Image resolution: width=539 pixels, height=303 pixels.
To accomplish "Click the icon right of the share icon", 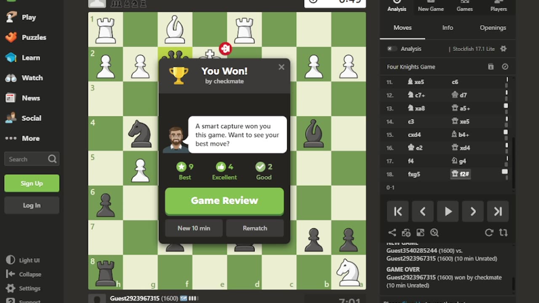I will point(406,232).
